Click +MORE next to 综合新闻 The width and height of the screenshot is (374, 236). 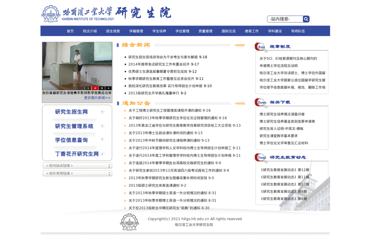pos(240,45)
